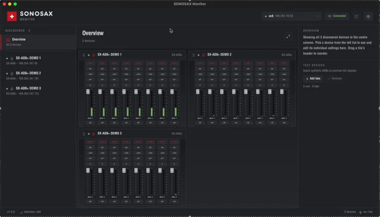This screenshot has height=217, width=380.
Task: Select SX-AD8+ DEMO 2 in sidebar list
Action: (x=38, y=76)
